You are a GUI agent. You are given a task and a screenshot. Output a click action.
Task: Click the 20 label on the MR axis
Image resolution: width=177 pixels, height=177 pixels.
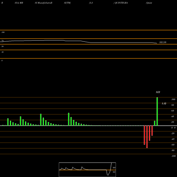(173, 122)
